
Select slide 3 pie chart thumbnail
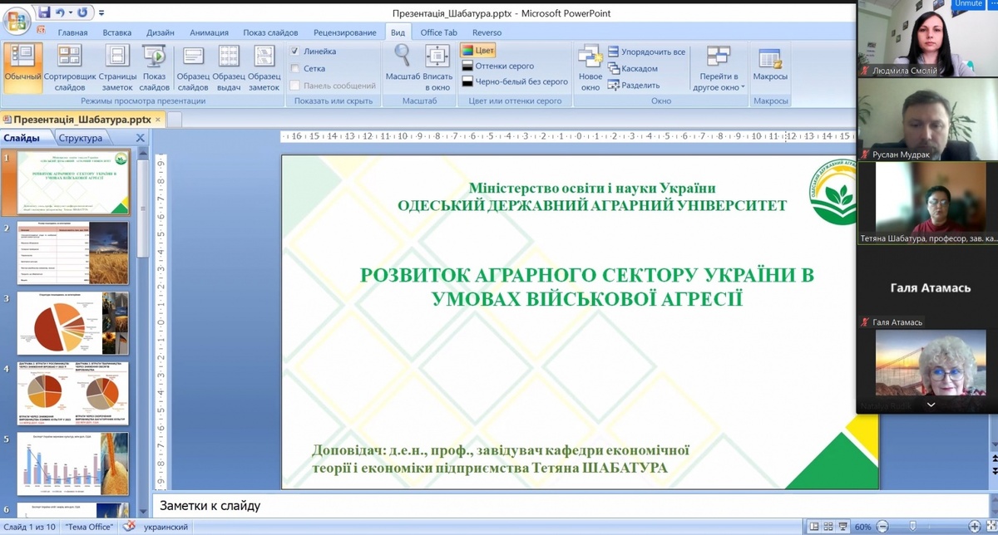click(x=73, y=324)
